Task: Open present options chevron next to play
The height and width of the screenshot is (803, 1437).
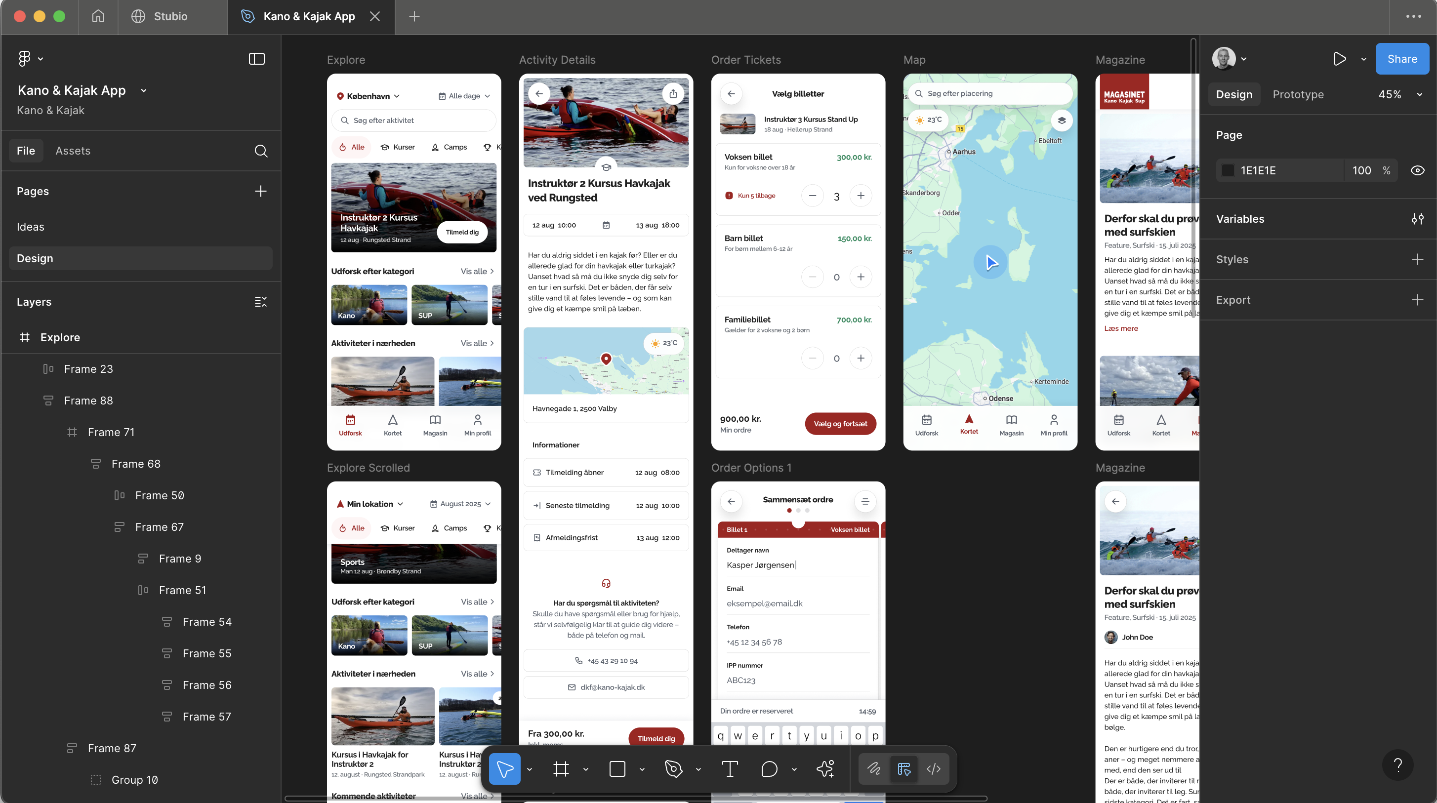Action: [x=1363, y=59]
